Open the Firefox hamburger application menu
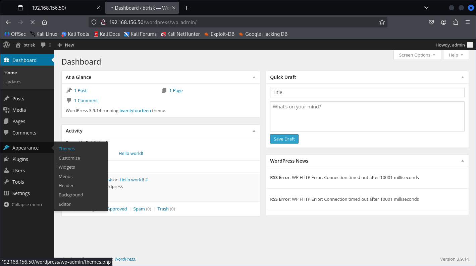Viewport: 476px width, 266px height. tap(468, 22)
